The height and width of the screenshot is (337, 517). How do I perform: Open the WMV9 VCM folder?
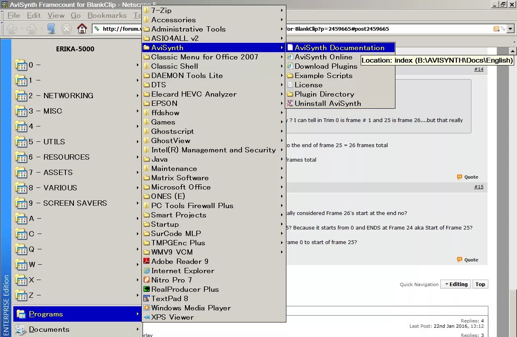214,252
